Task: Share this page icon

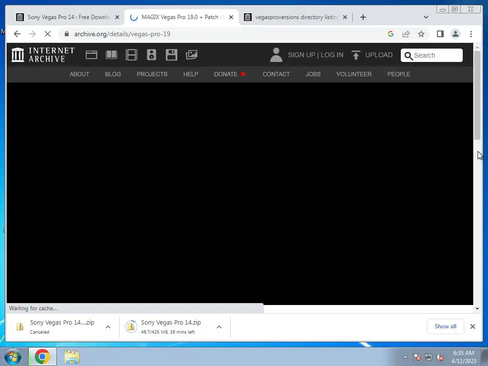Action: (x=406, y=34)
